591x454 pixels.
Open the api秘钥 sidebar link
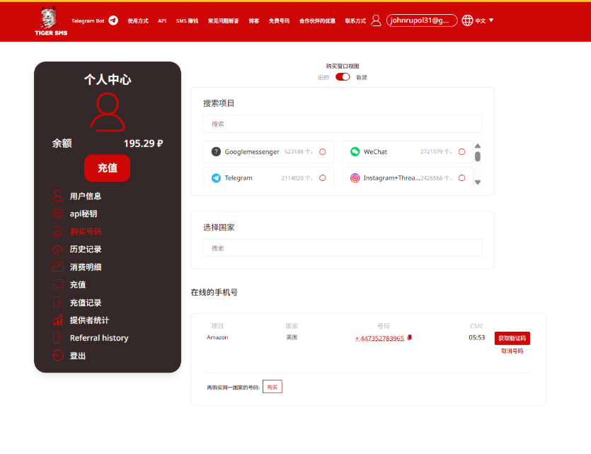84,214
